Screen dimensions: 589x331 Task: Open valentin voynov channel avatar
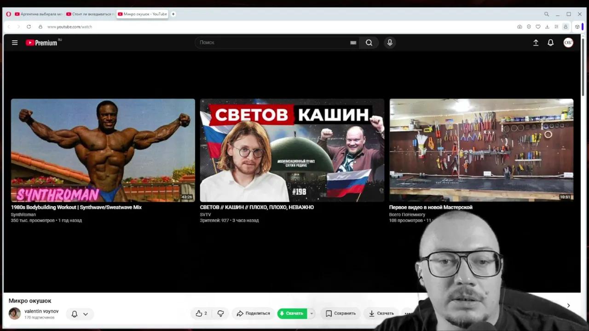click(x=15, y=314)
